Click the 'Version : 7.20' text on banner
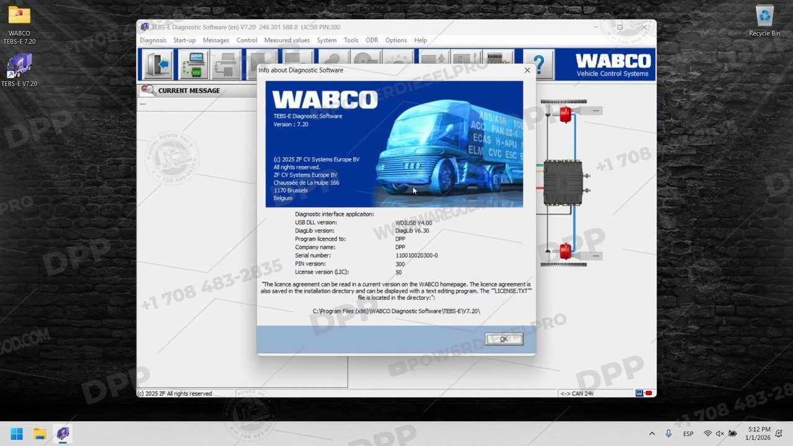Screen dimensions: 793x446 click(291, 124)
